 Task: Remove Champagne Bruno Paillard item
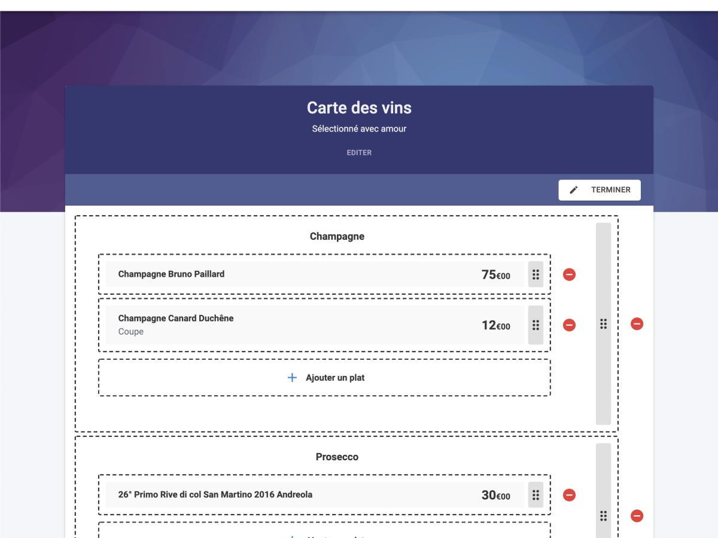tap(569, 274)
